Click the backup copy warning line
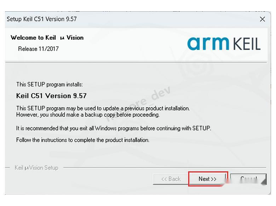Viewport: 276px width, 206px height. [x=88, y=115]
